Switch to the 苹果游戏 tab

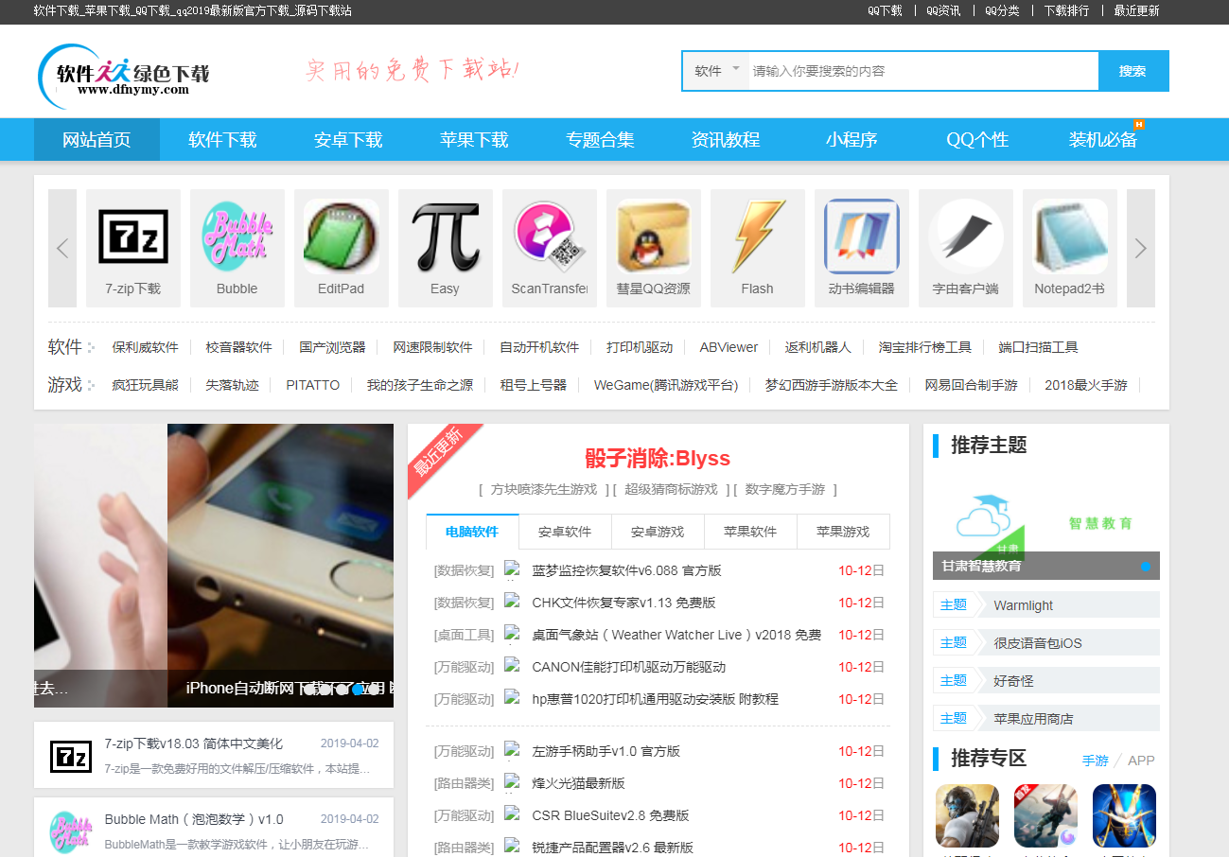click(843, 532)
